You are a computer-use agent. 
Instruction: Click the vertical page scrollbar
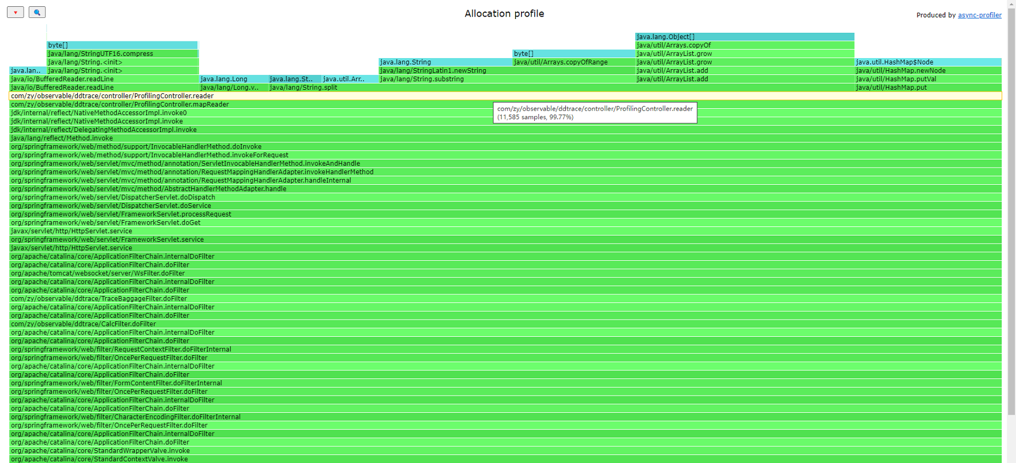pyautogui.click(x=1011, y=207)
